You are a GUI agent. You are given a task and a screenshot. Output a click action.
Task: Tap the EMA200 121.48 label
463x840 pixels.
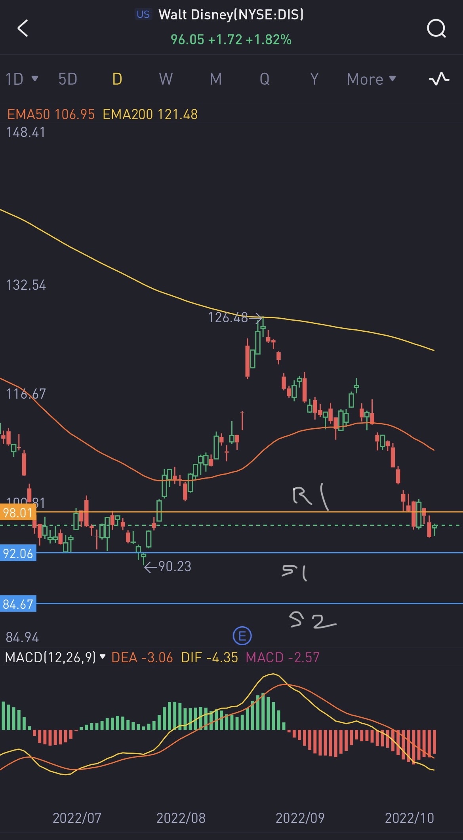150,114
